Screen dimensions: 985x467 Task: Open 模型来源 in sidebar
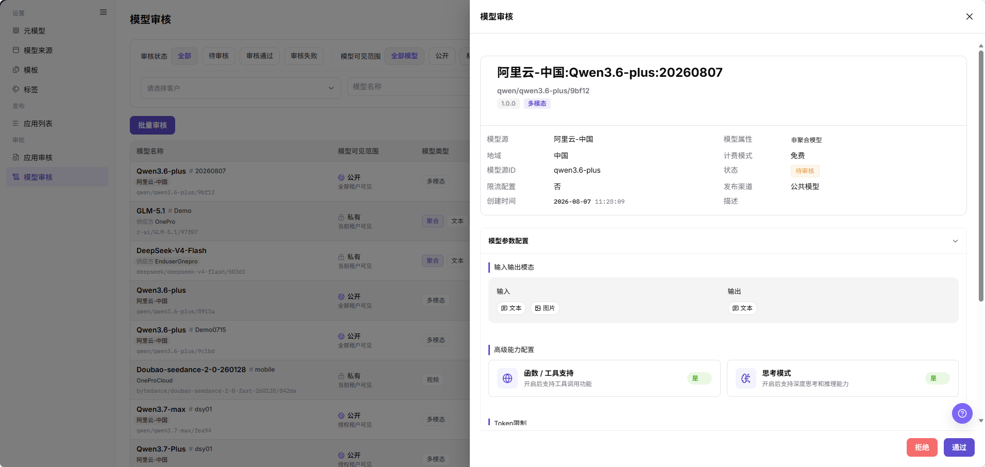pos(57,51)
